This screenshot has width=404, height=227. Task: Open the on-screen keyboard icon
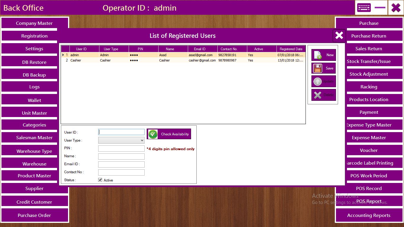pos(364,8)
